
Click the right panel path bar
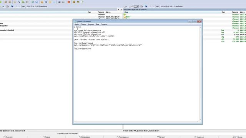184,10
